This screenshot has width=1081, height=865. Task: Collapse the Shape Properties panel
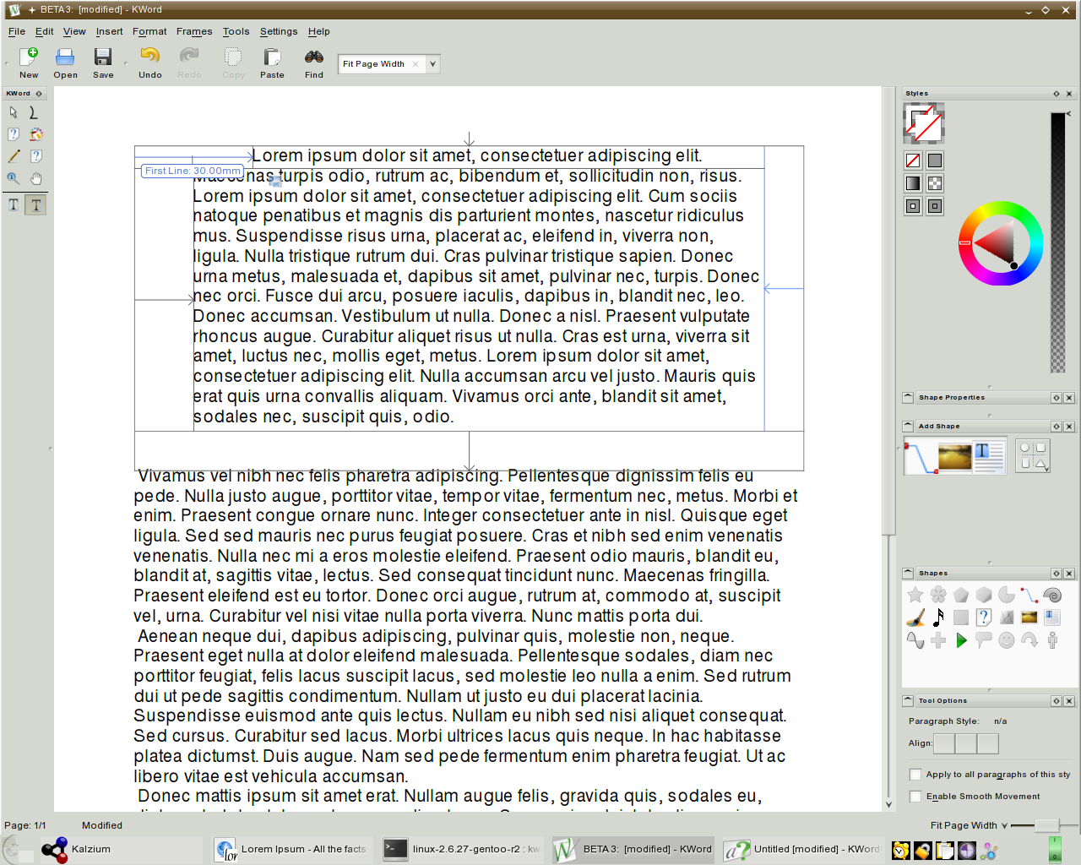[x=908, y=397]
